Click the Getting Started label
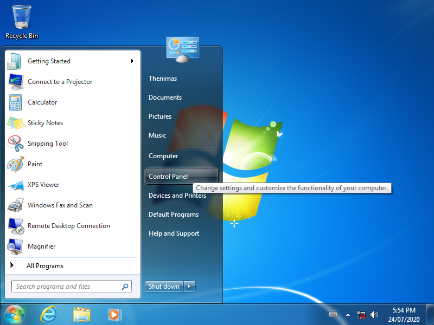Viewport: 434px width, 325px height. coord(49,61)
